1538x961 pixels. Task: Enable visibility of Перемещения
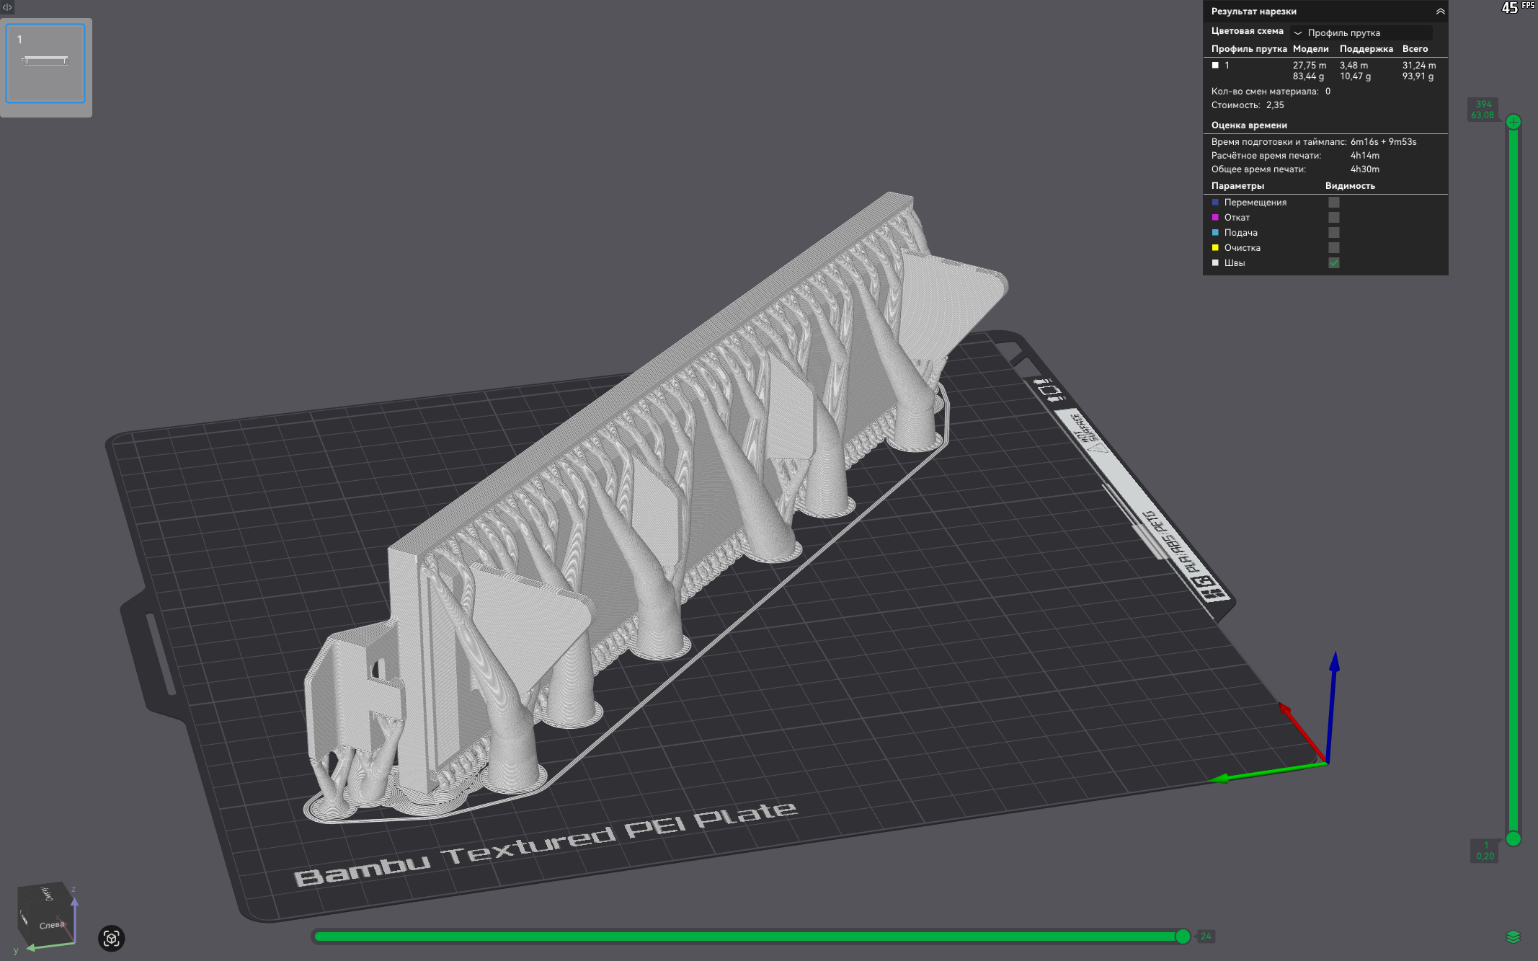pos(1334,203)
